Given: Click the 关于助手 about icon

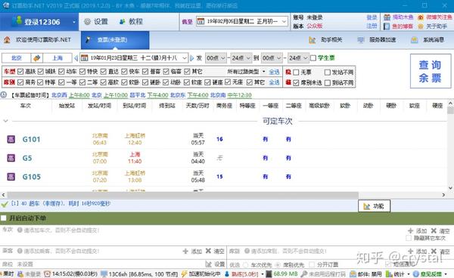Looking at the screenshot, I should point(421,26).
